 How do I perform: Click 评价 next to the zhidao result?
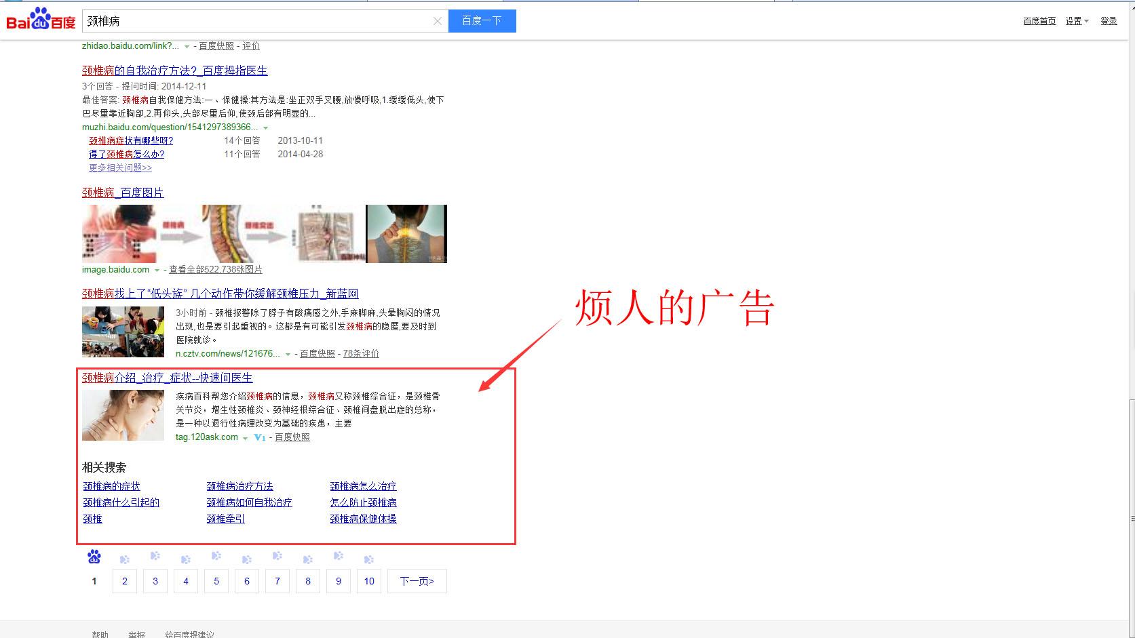pyautogui.click(x=251, y=46)
